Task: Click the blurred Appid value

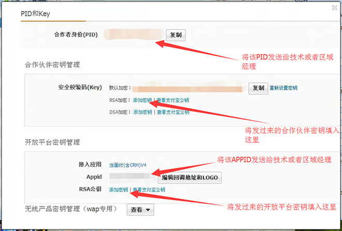Action: click(x=133, y=177)
